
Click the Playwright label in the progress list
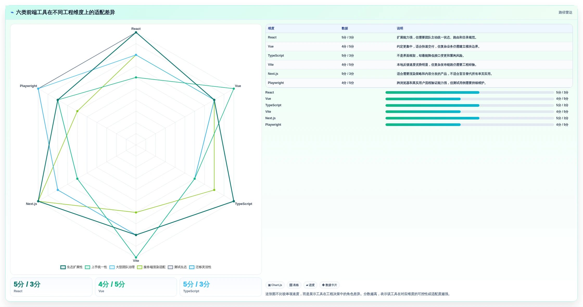coord(273,125)
